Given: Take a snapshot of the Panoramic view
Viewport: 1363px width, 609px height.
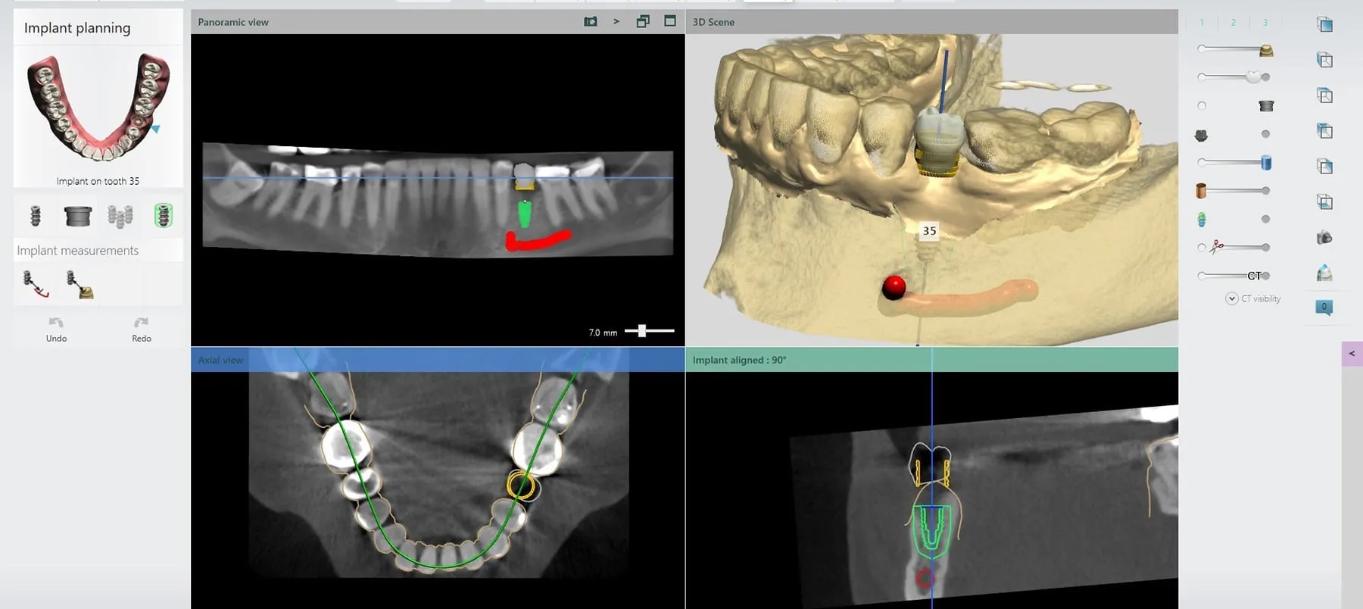Looking at the screenshot, I should [591, 21].
